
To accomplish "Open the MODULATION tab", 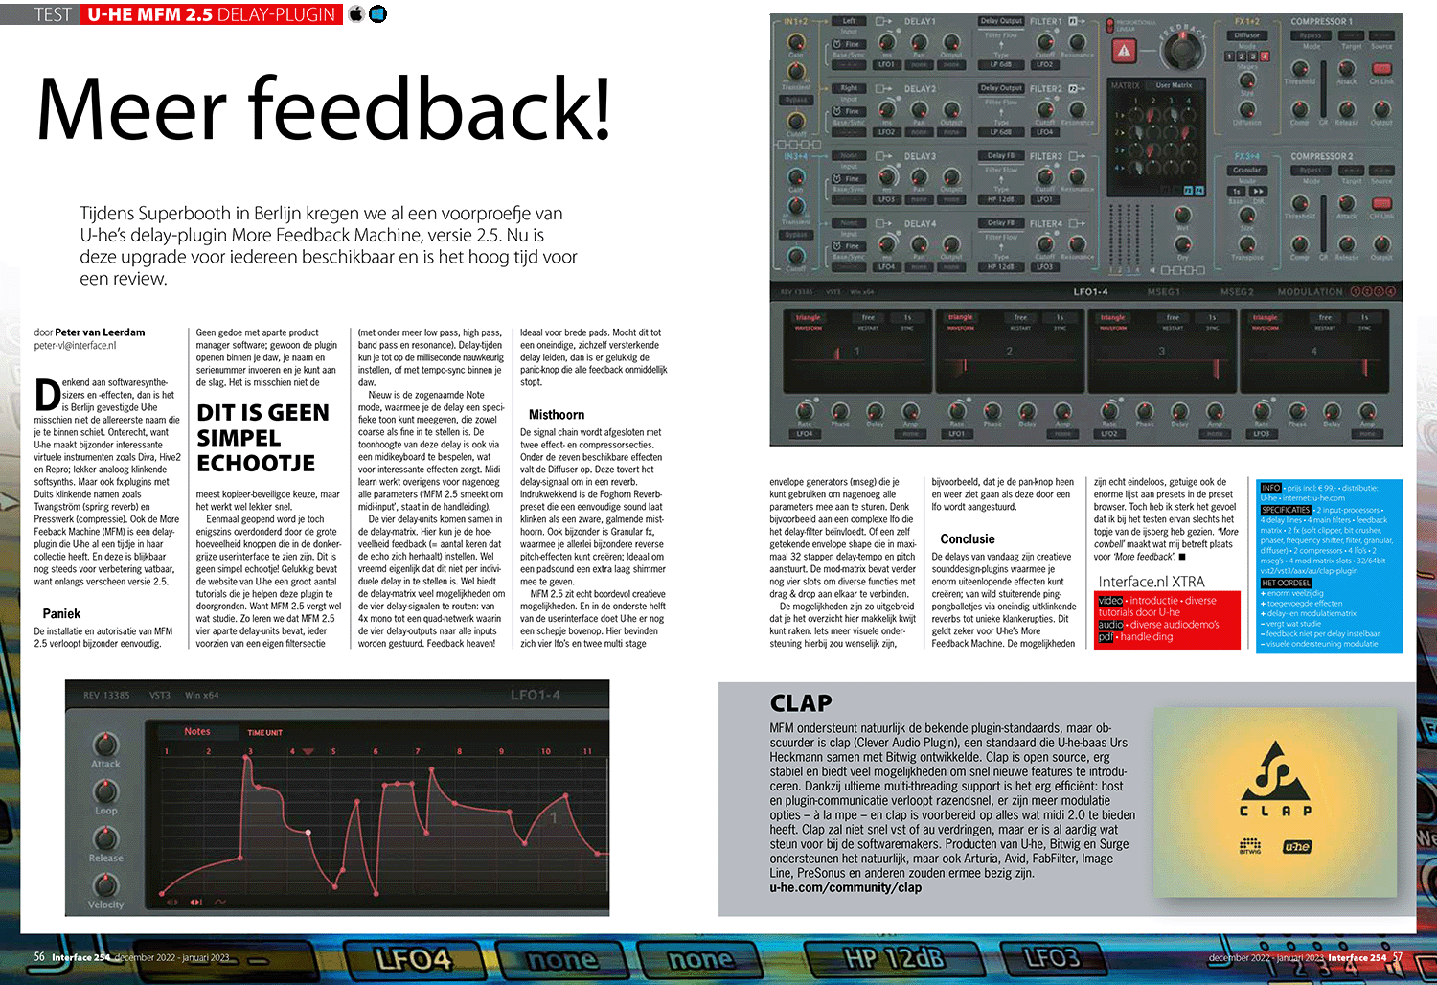I will 1310,291.
